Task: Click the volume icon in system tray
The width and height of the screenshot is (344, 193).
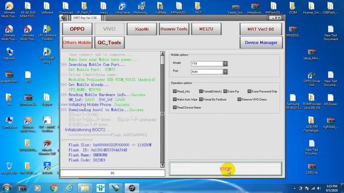Action: pyautogui.click(x=319, y=188)
